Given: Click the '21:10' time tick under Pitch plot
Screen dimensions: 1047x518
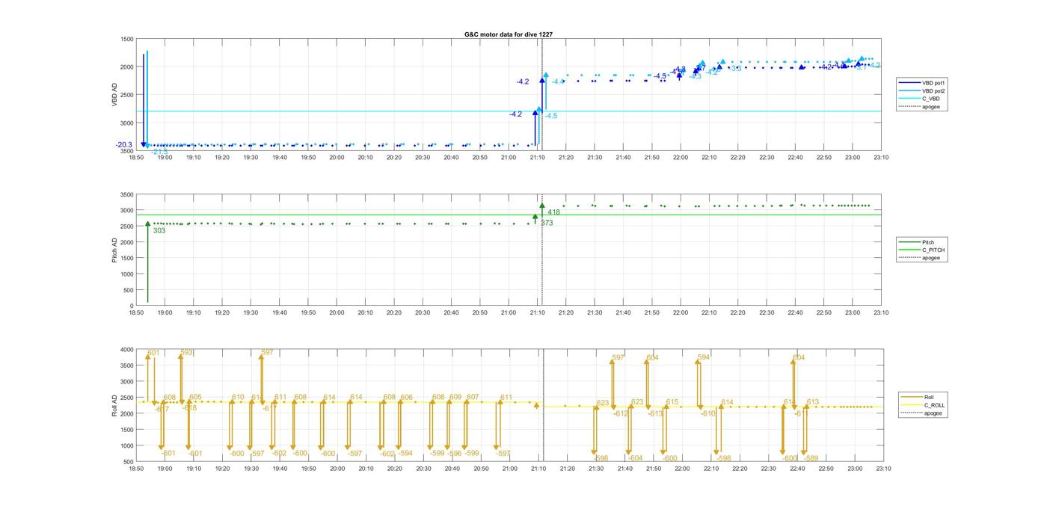Looking at the screenshot, I should (x=538, y=313).
